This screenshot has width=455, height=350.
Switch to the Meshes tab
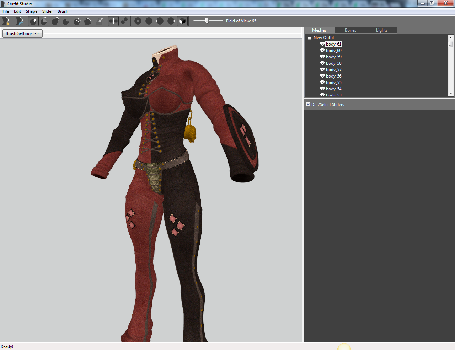pos(319,30)
